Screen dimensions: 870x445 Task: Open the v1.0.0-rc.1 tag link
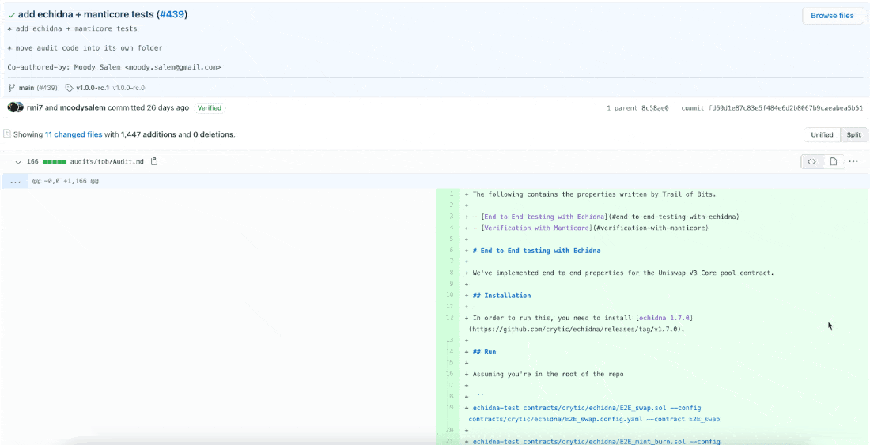pyautogui.click(x=93, y=88)
